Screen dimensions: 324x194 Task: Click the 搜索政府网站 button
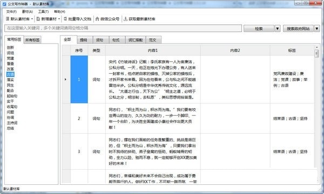pos(298,29)
